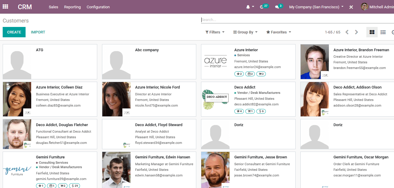Open the Reporting menu
394x188 pixels.
(72, 7)
